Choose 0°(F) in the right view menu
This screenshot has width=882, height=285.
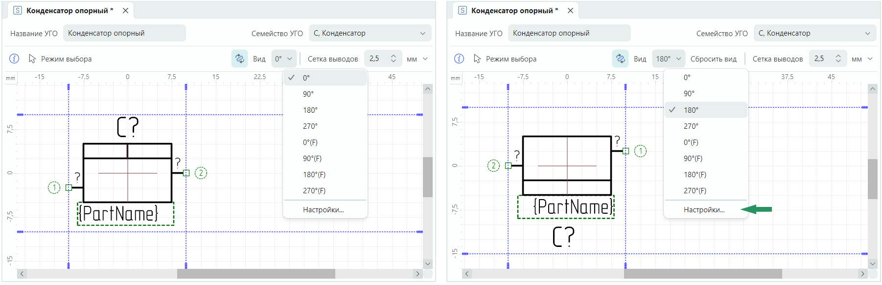(x=706, y=142)
